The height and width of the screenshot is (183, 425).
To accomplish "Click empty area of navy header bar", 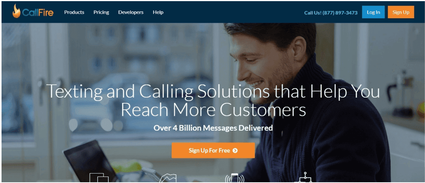I will click(x=230, y=12).
